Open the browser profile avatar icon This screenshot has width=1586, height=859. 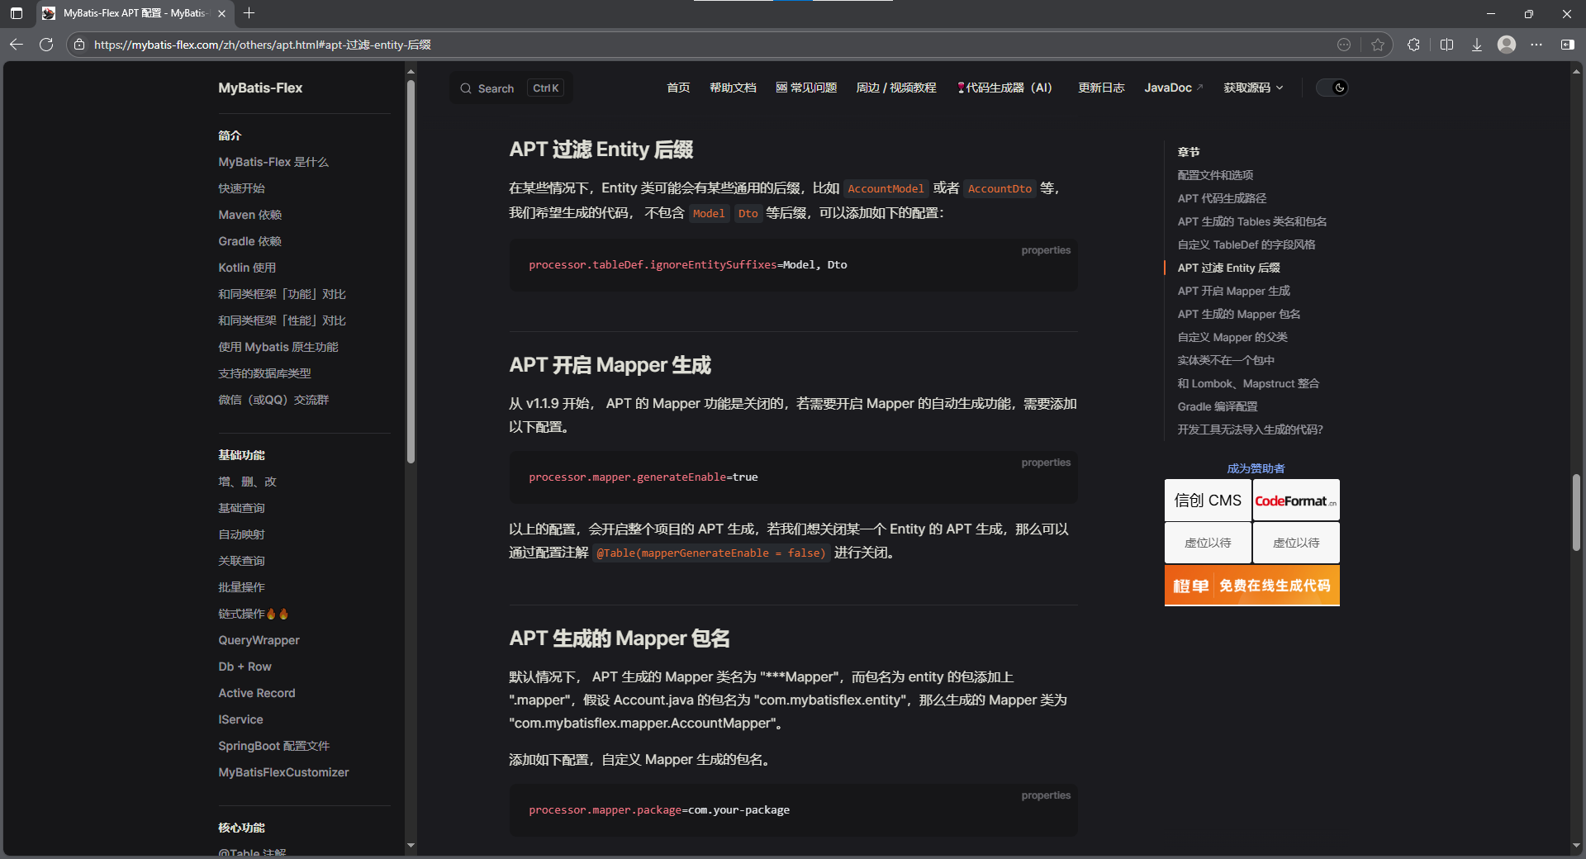coord(1506,45)
